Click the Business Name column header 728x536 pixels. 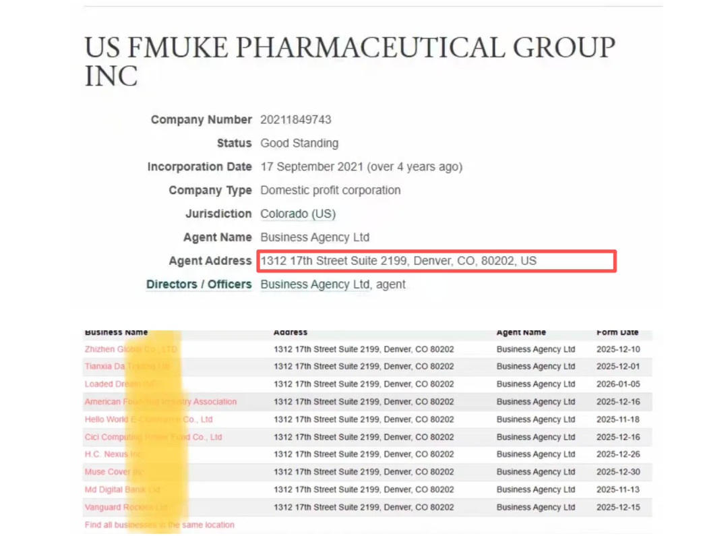pos(115,332)
